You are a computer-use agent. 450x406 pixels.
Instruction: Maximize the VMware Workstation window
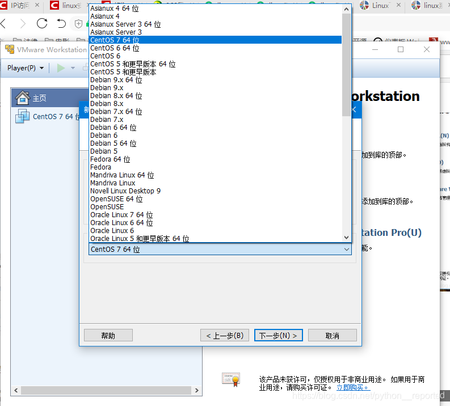[401, 49]
